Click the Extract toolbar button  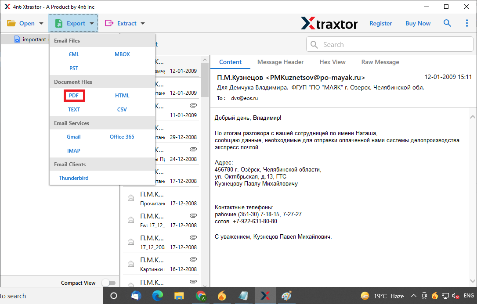(x=125, y=23)
